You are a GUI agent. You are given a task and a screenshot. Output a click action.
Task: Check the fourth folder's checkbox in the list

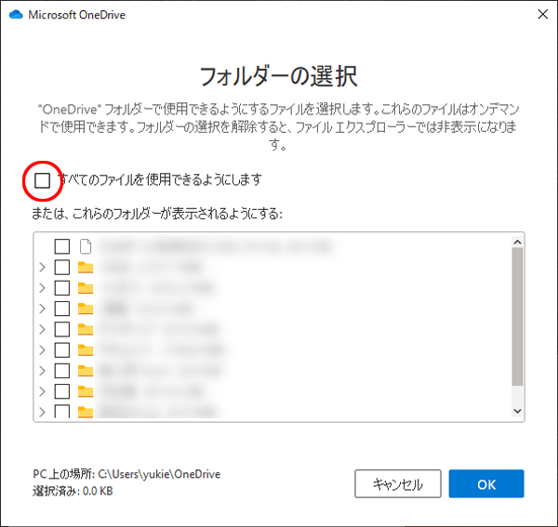[x=62, y=329]
